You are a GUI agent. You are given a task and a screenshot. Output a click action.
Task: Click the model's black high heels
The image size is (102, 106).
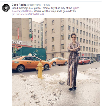tap(73, 88)
